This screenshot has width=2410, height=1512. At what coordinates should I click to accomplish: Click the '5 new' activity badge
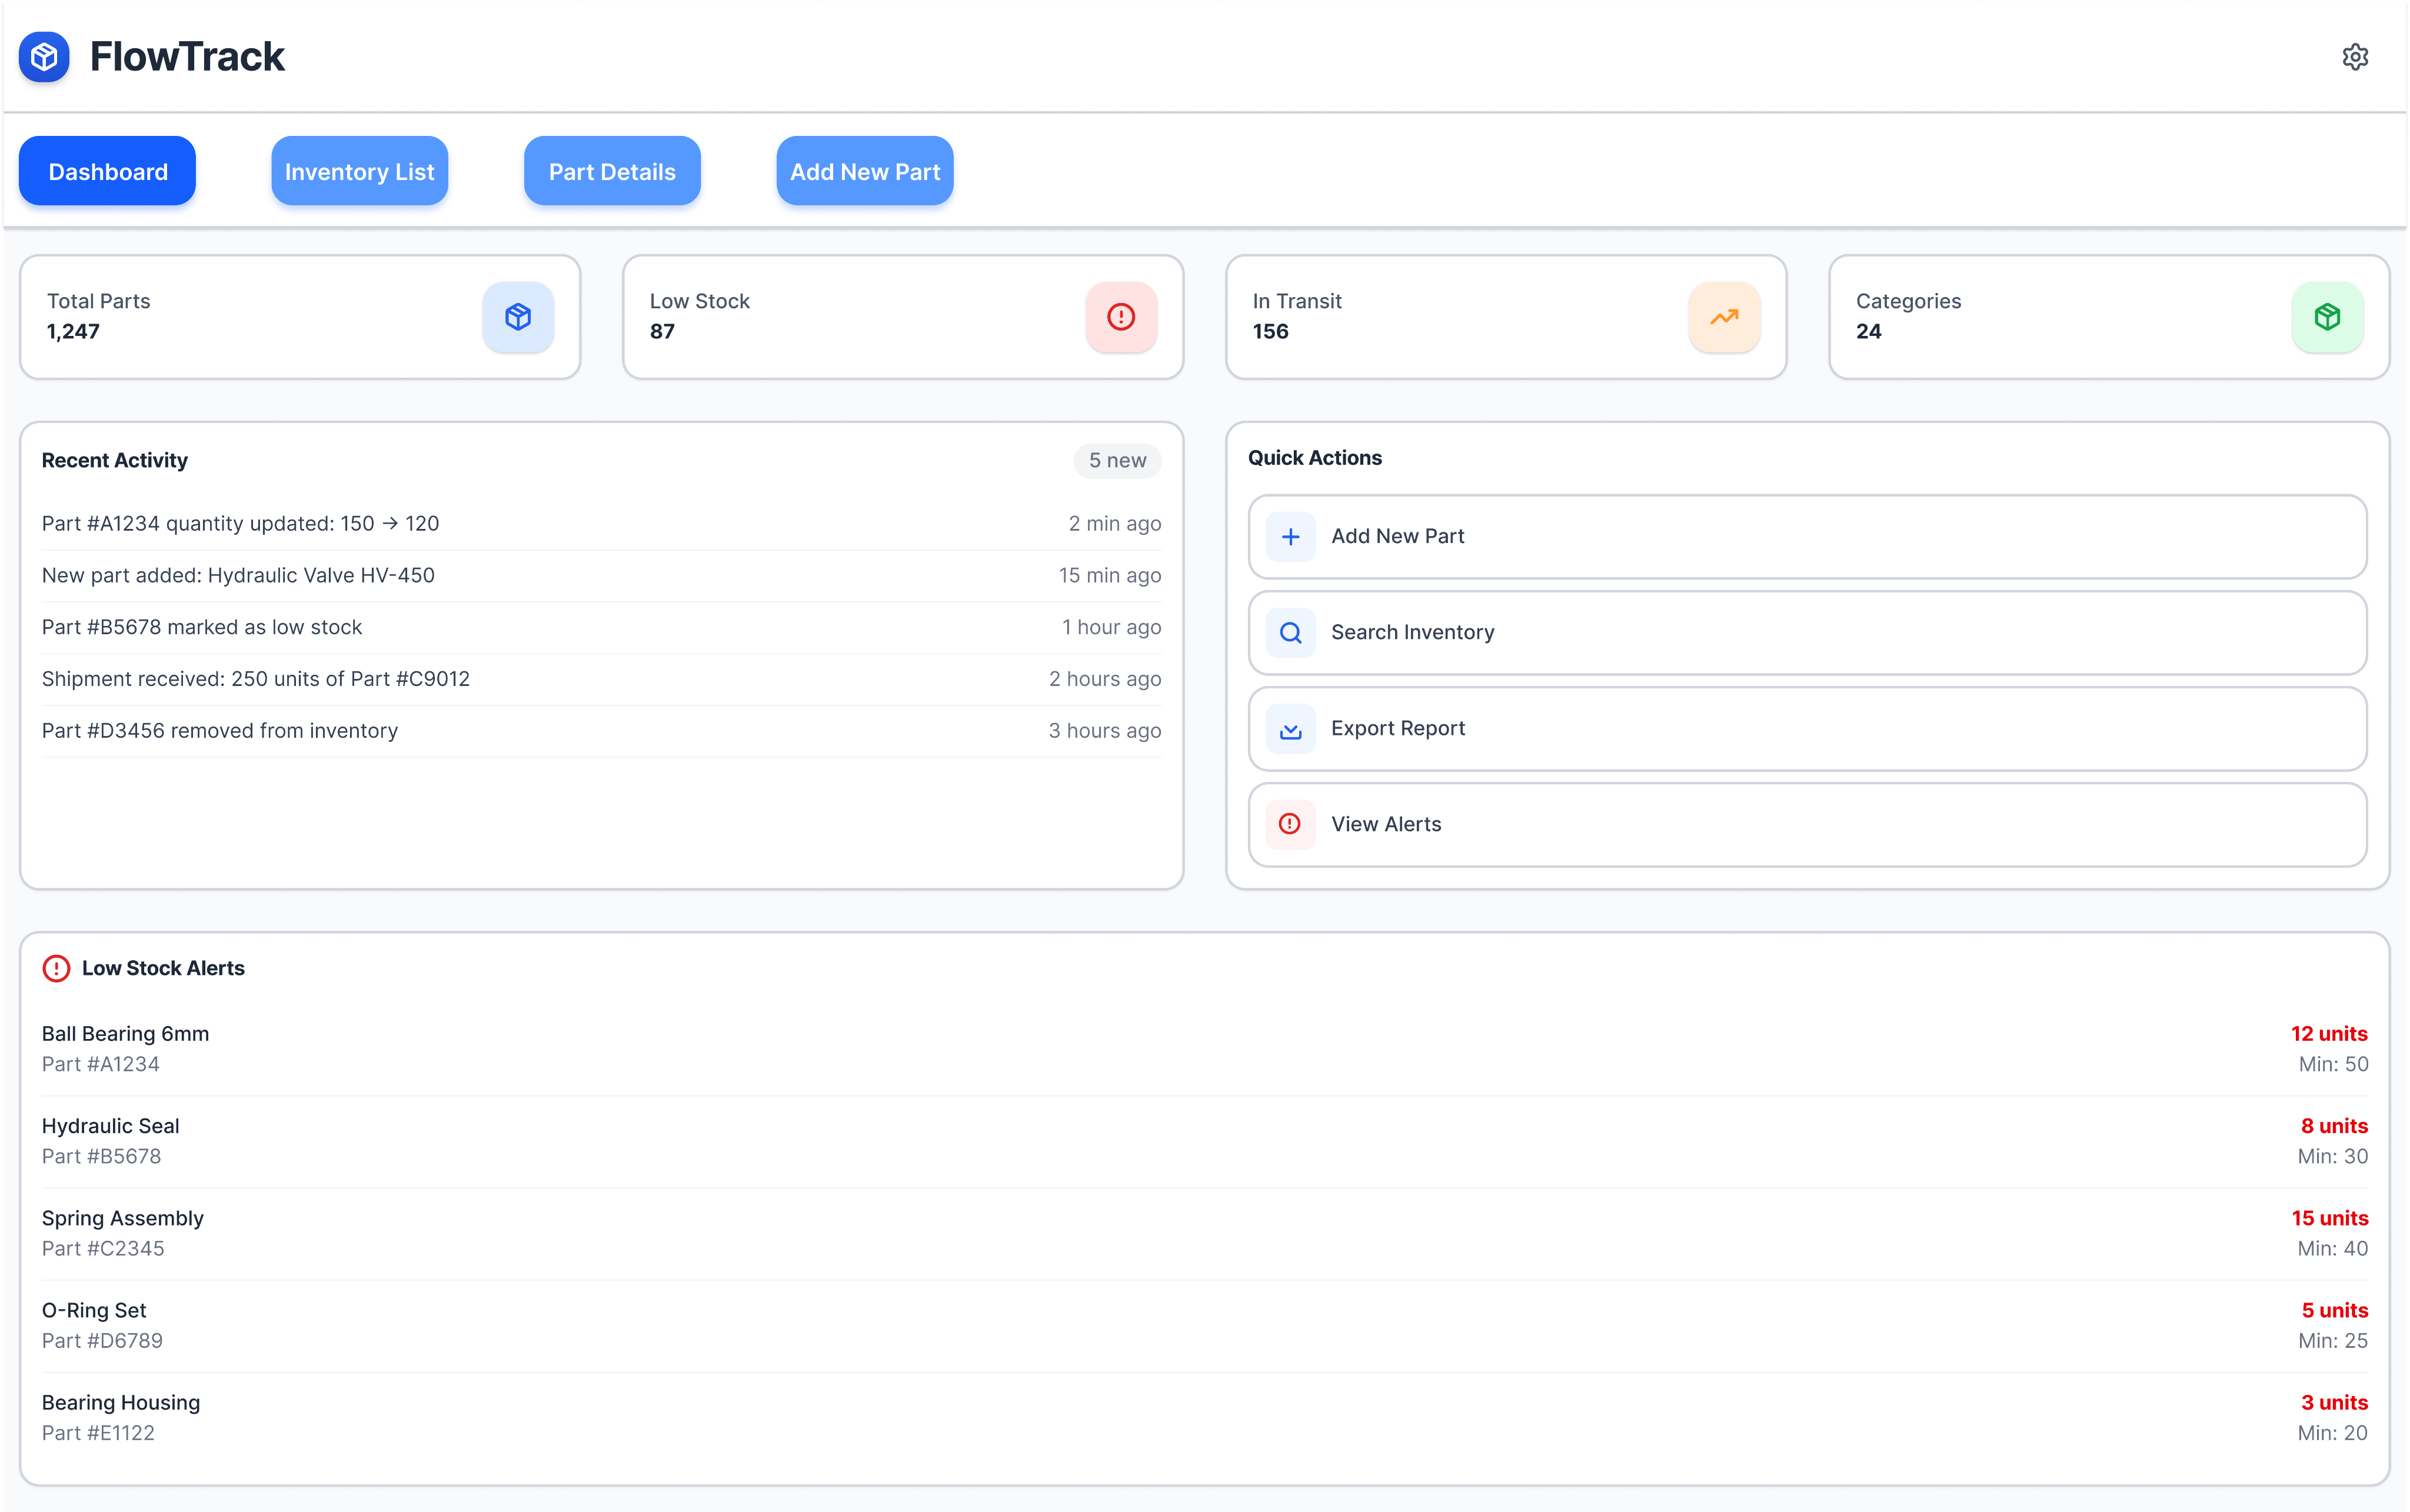[1117, 460]
